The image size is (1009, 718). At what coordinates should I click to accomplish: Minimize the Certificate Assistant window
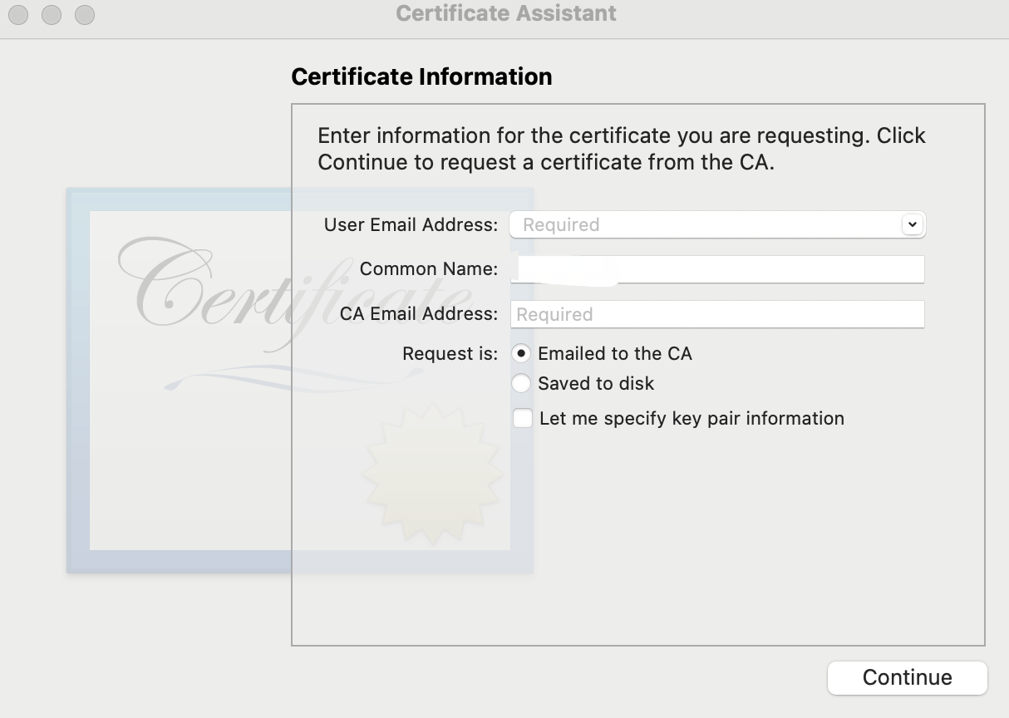pyautogui.click(x=52, y=15)
